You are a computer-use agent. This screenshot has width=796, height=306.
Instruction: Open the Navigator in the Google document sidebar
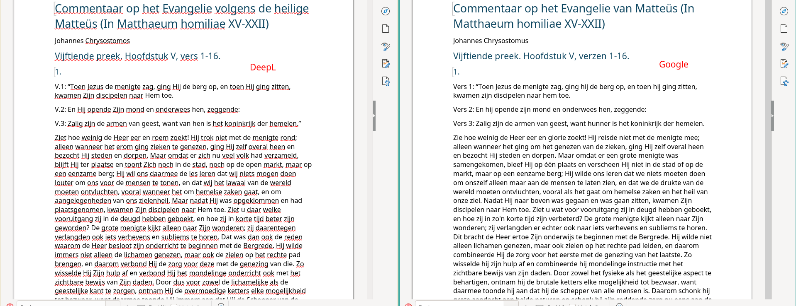pyautogui.click(x=784, y=11)
